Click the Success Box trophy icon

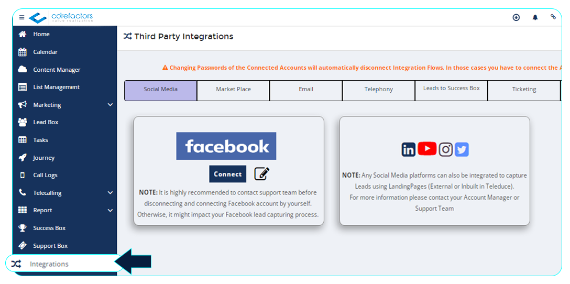click(x=23, y=228)
